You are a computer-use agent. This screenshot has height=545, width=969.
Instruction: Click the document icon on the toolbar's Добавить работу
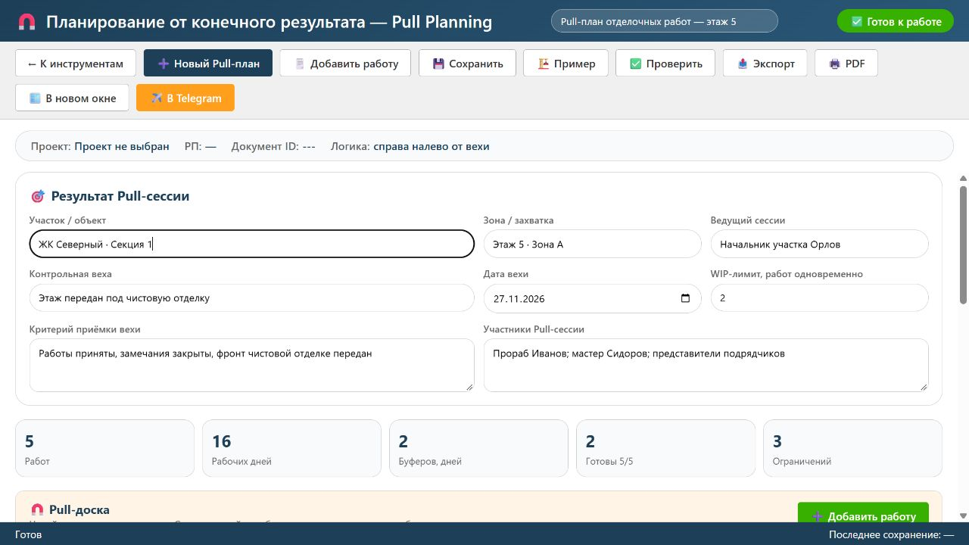coord(300,64)
